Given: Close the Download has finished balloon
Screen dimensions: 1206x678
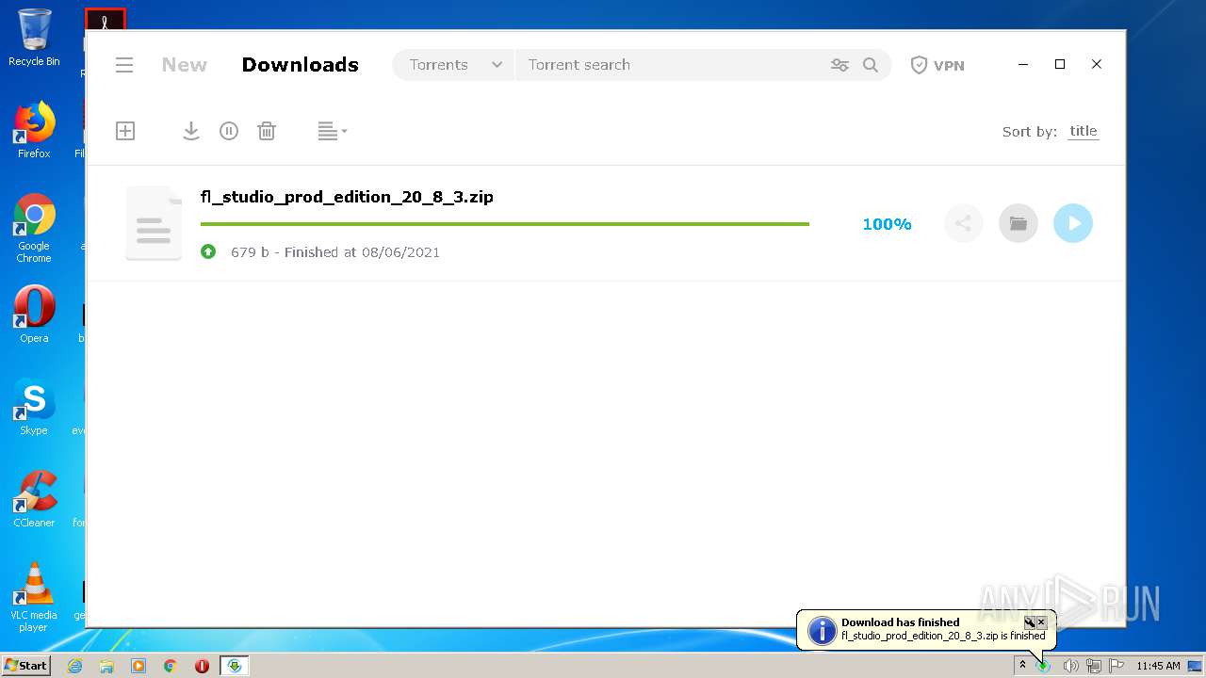Looking at the screenshot, I should coord(1041,622).
